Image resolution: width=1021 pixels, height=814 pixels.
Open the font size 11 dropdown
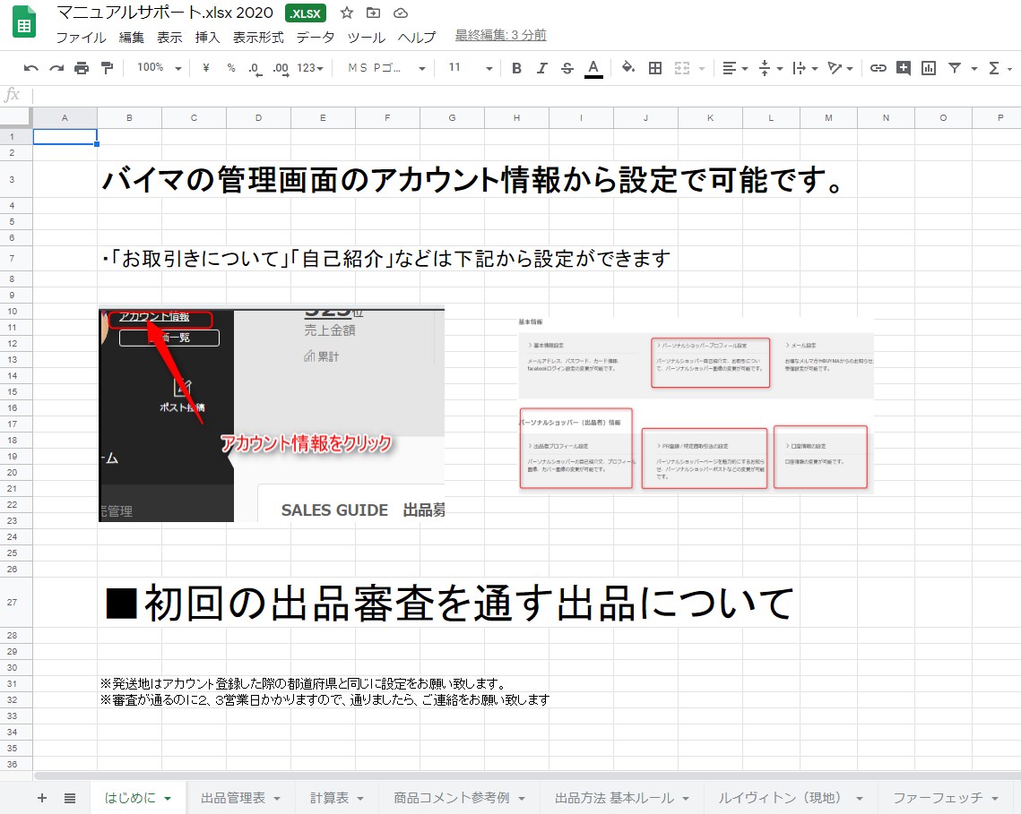(x=470, y=68)
